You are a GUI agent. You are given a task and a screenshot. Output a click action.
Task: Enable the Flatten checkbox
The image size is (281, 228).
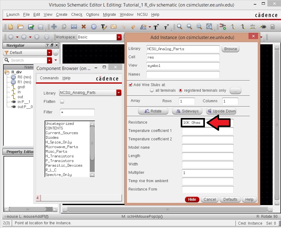[62, 102]
